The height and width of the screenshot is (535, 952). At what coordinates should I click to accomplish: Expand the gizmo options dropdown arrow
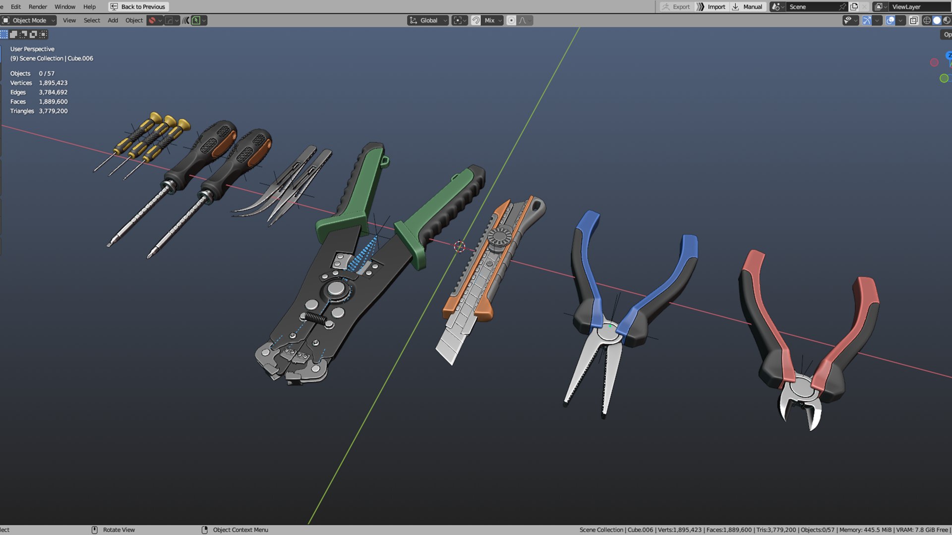click(x=877, y=20)
